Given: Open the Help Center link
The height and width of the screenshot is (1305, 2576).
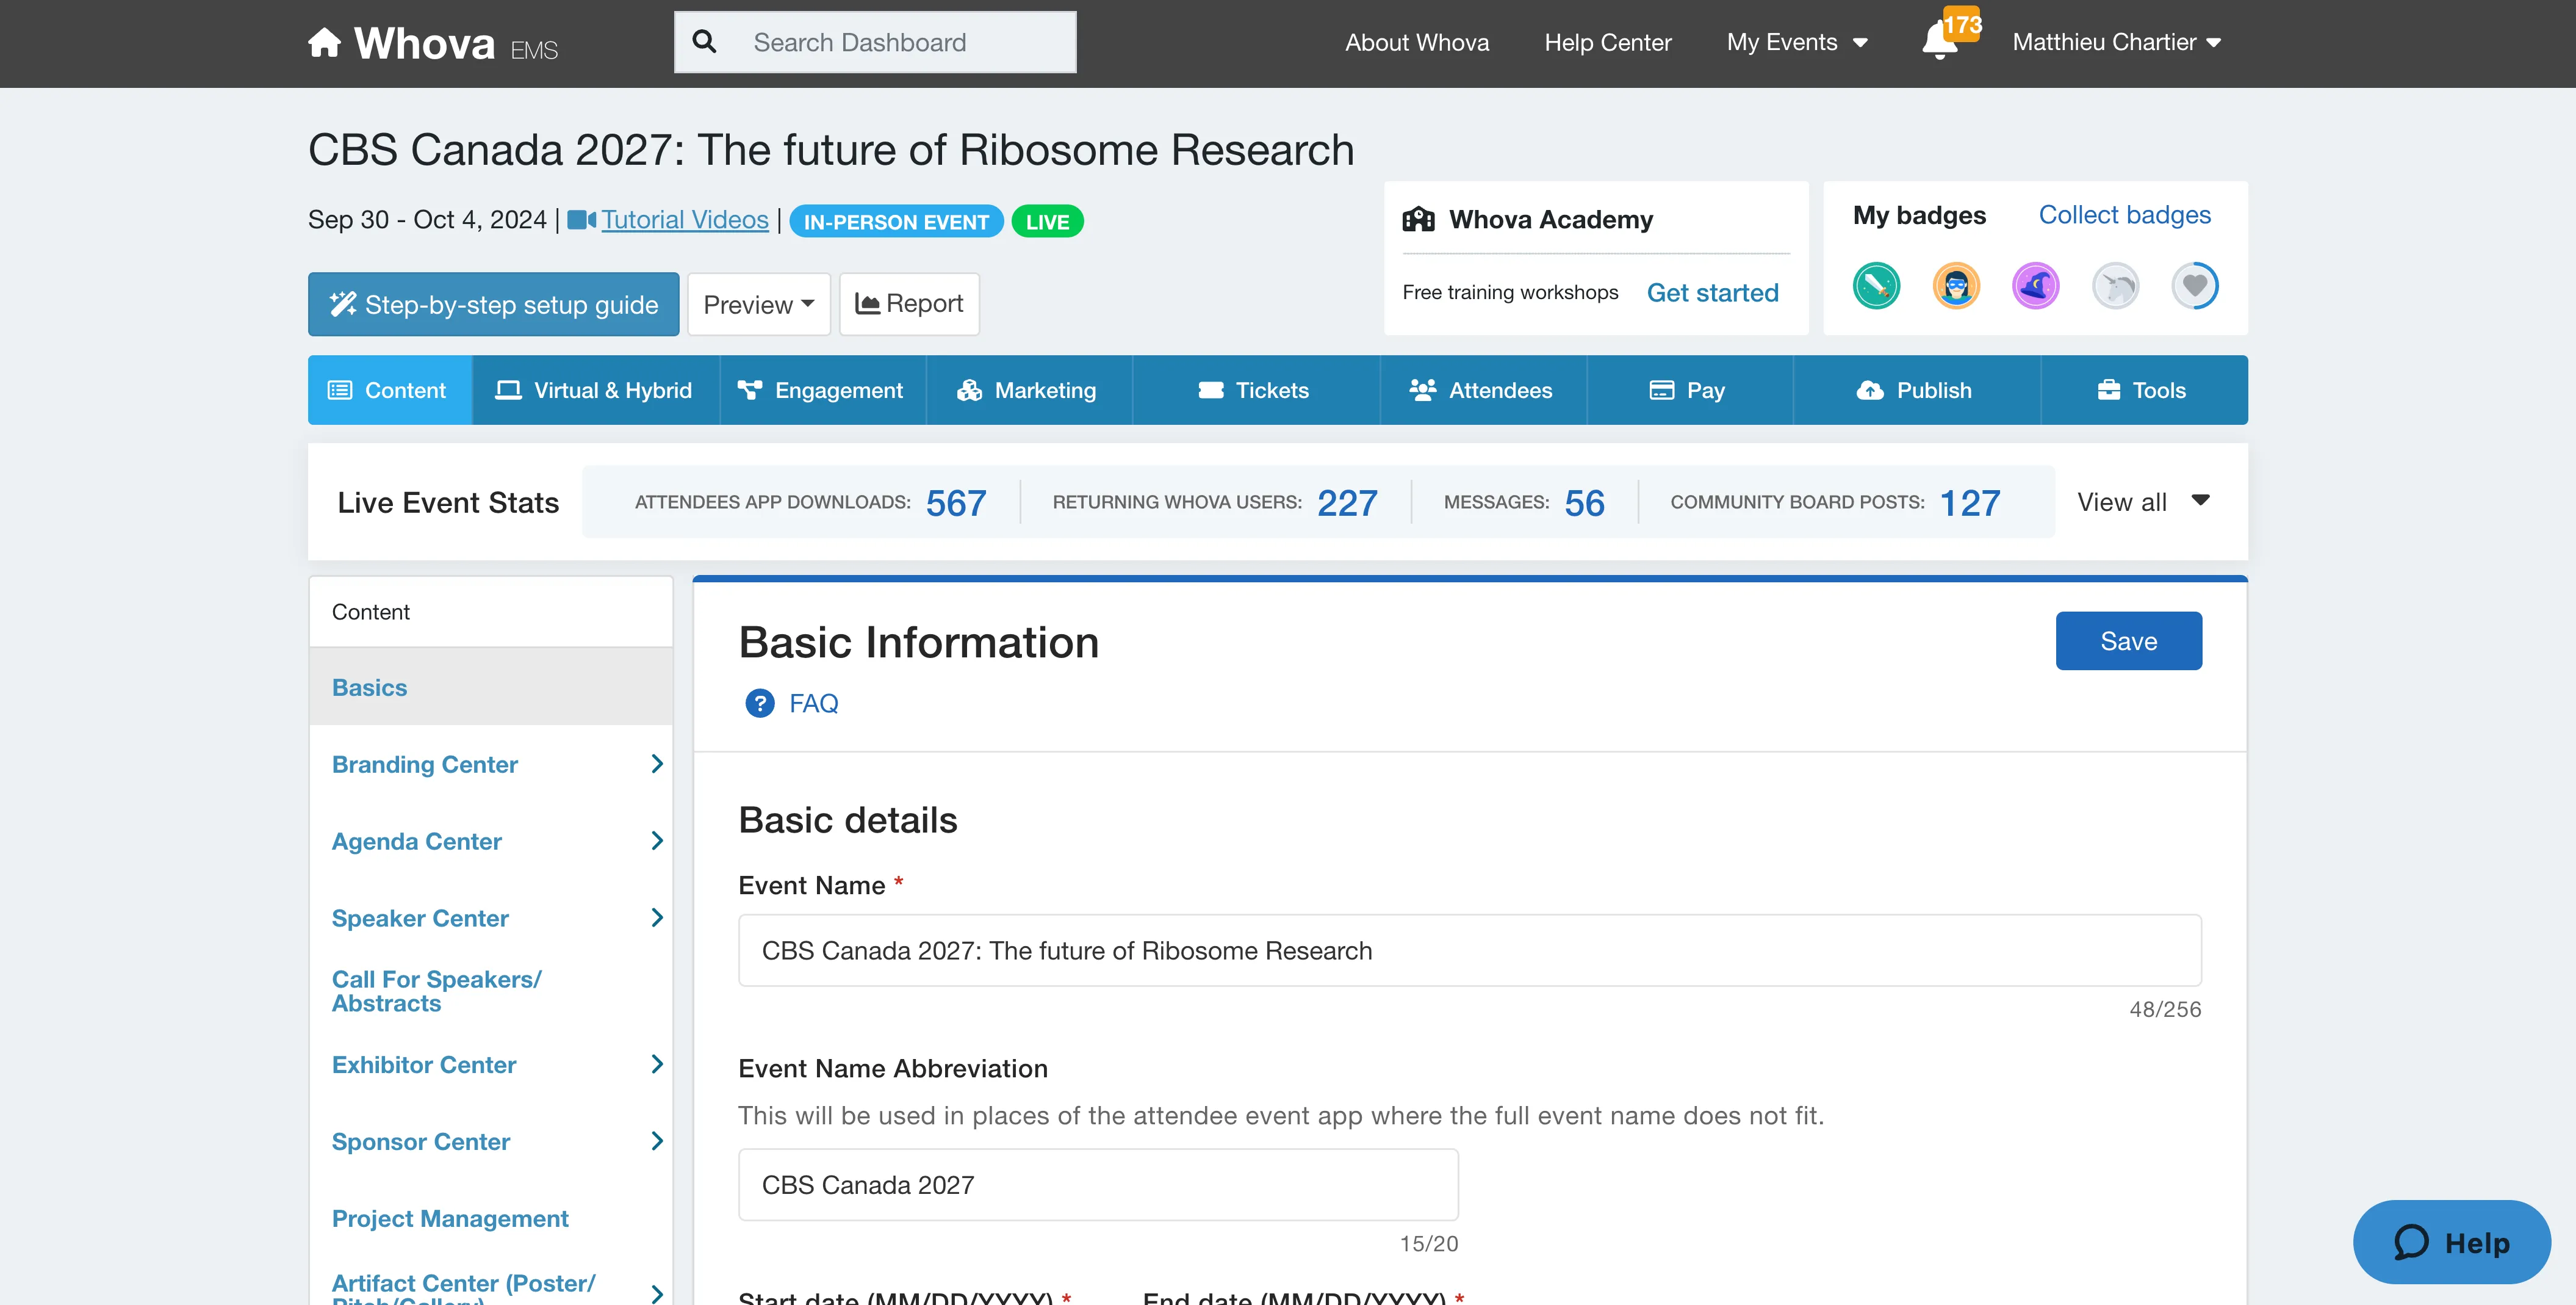Looking at the screenshot, I should click(1607, 42).
